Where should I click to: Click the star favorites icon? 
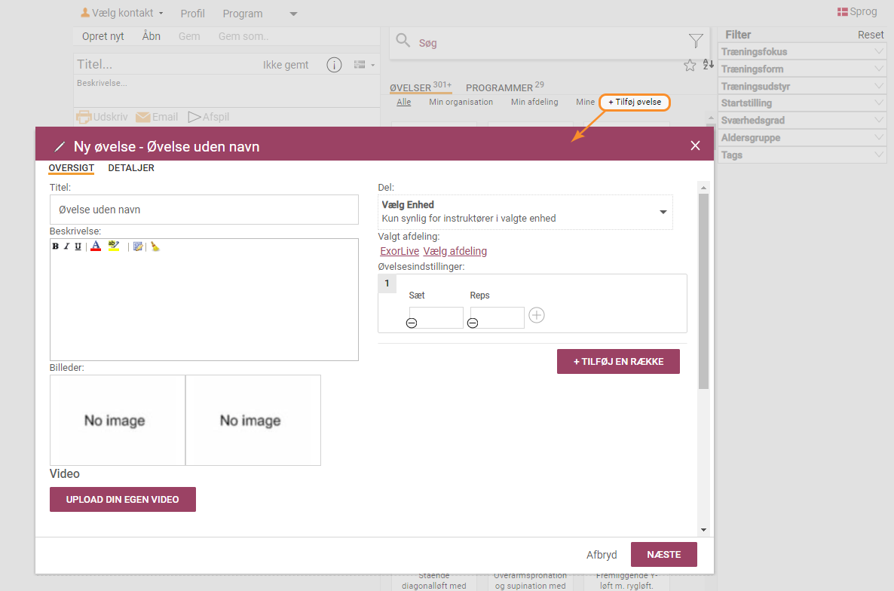689,66
